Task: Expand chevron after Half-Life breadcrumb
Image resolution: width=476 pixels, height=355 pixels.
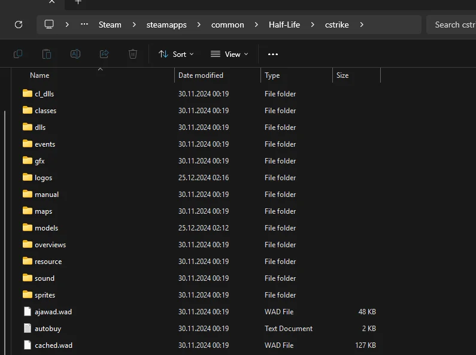Action: tap(313, 25)
